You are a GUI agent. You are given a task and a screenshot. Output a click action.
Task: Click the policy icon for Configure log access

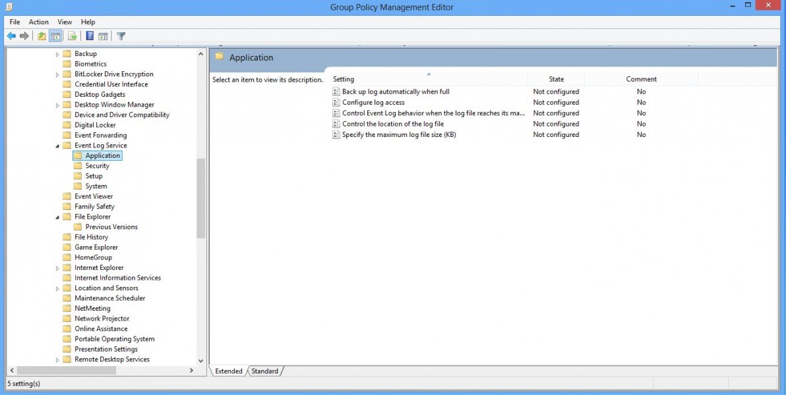click(x=336, y=102)
